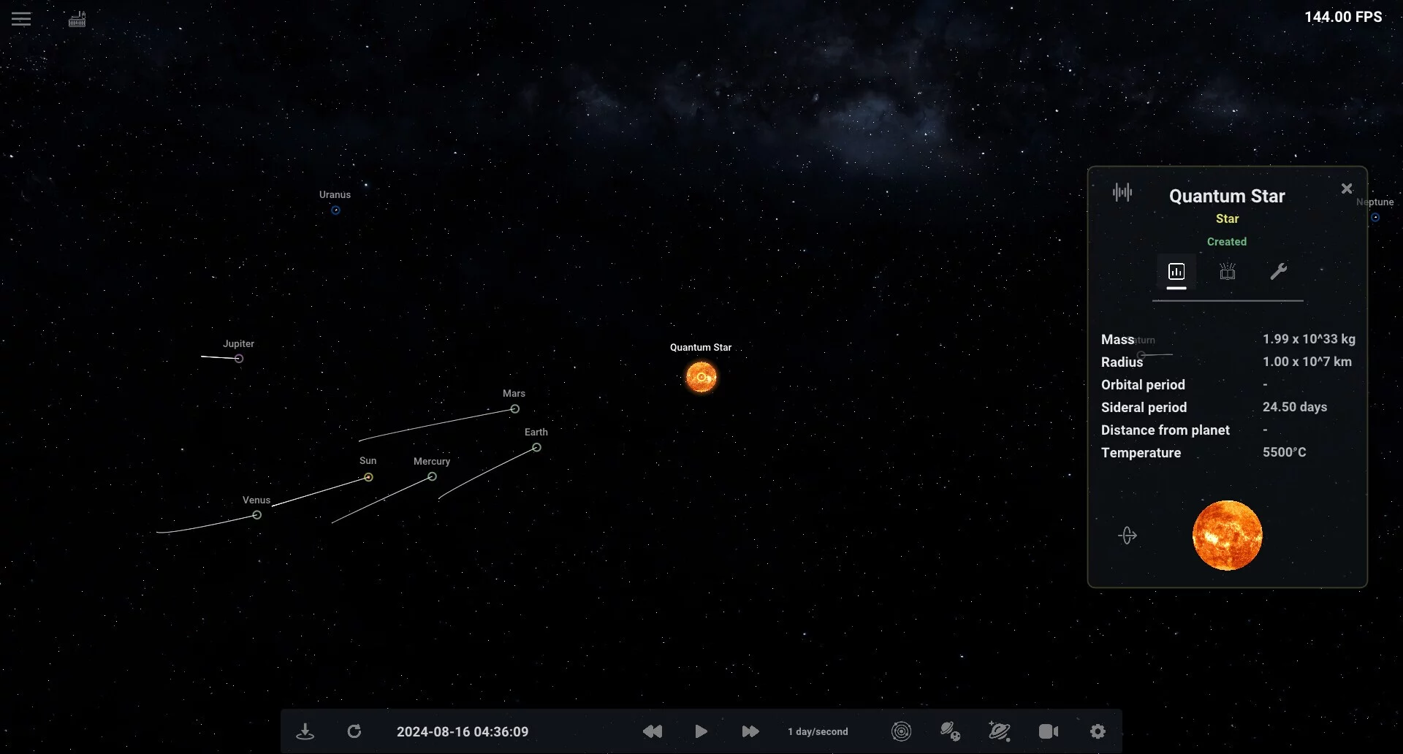The image size is (1403, 754).
Task: Click the Mass value 1.99 x 10^33 kg
Action: pos(1309,339)
